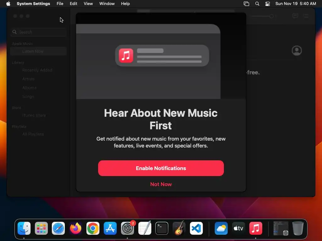Click the Enable Notifications button
The image size is (322, 241).
tap(161, 168)
